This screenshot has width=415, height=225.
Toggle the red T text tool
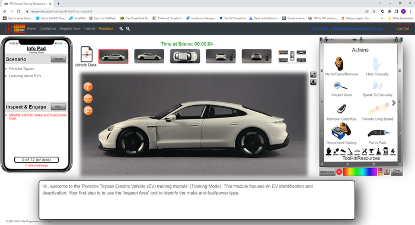tap(387, 172)
